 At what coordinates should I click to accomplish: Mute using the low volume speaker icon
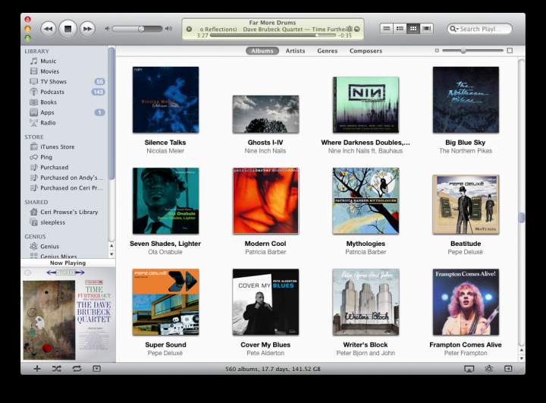click(x=107, y=29)
